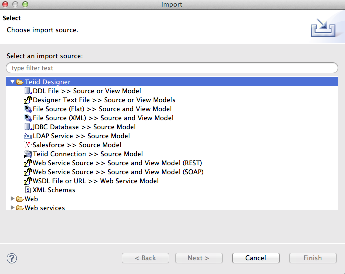This screenshot has height=274, width=345.
Task: Collapse the Teiid Designer folder
Action: coord(12,82)
